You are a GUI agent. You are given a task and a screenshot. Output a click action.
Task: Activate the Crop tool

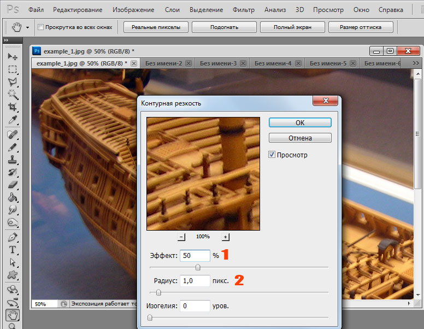12,107
